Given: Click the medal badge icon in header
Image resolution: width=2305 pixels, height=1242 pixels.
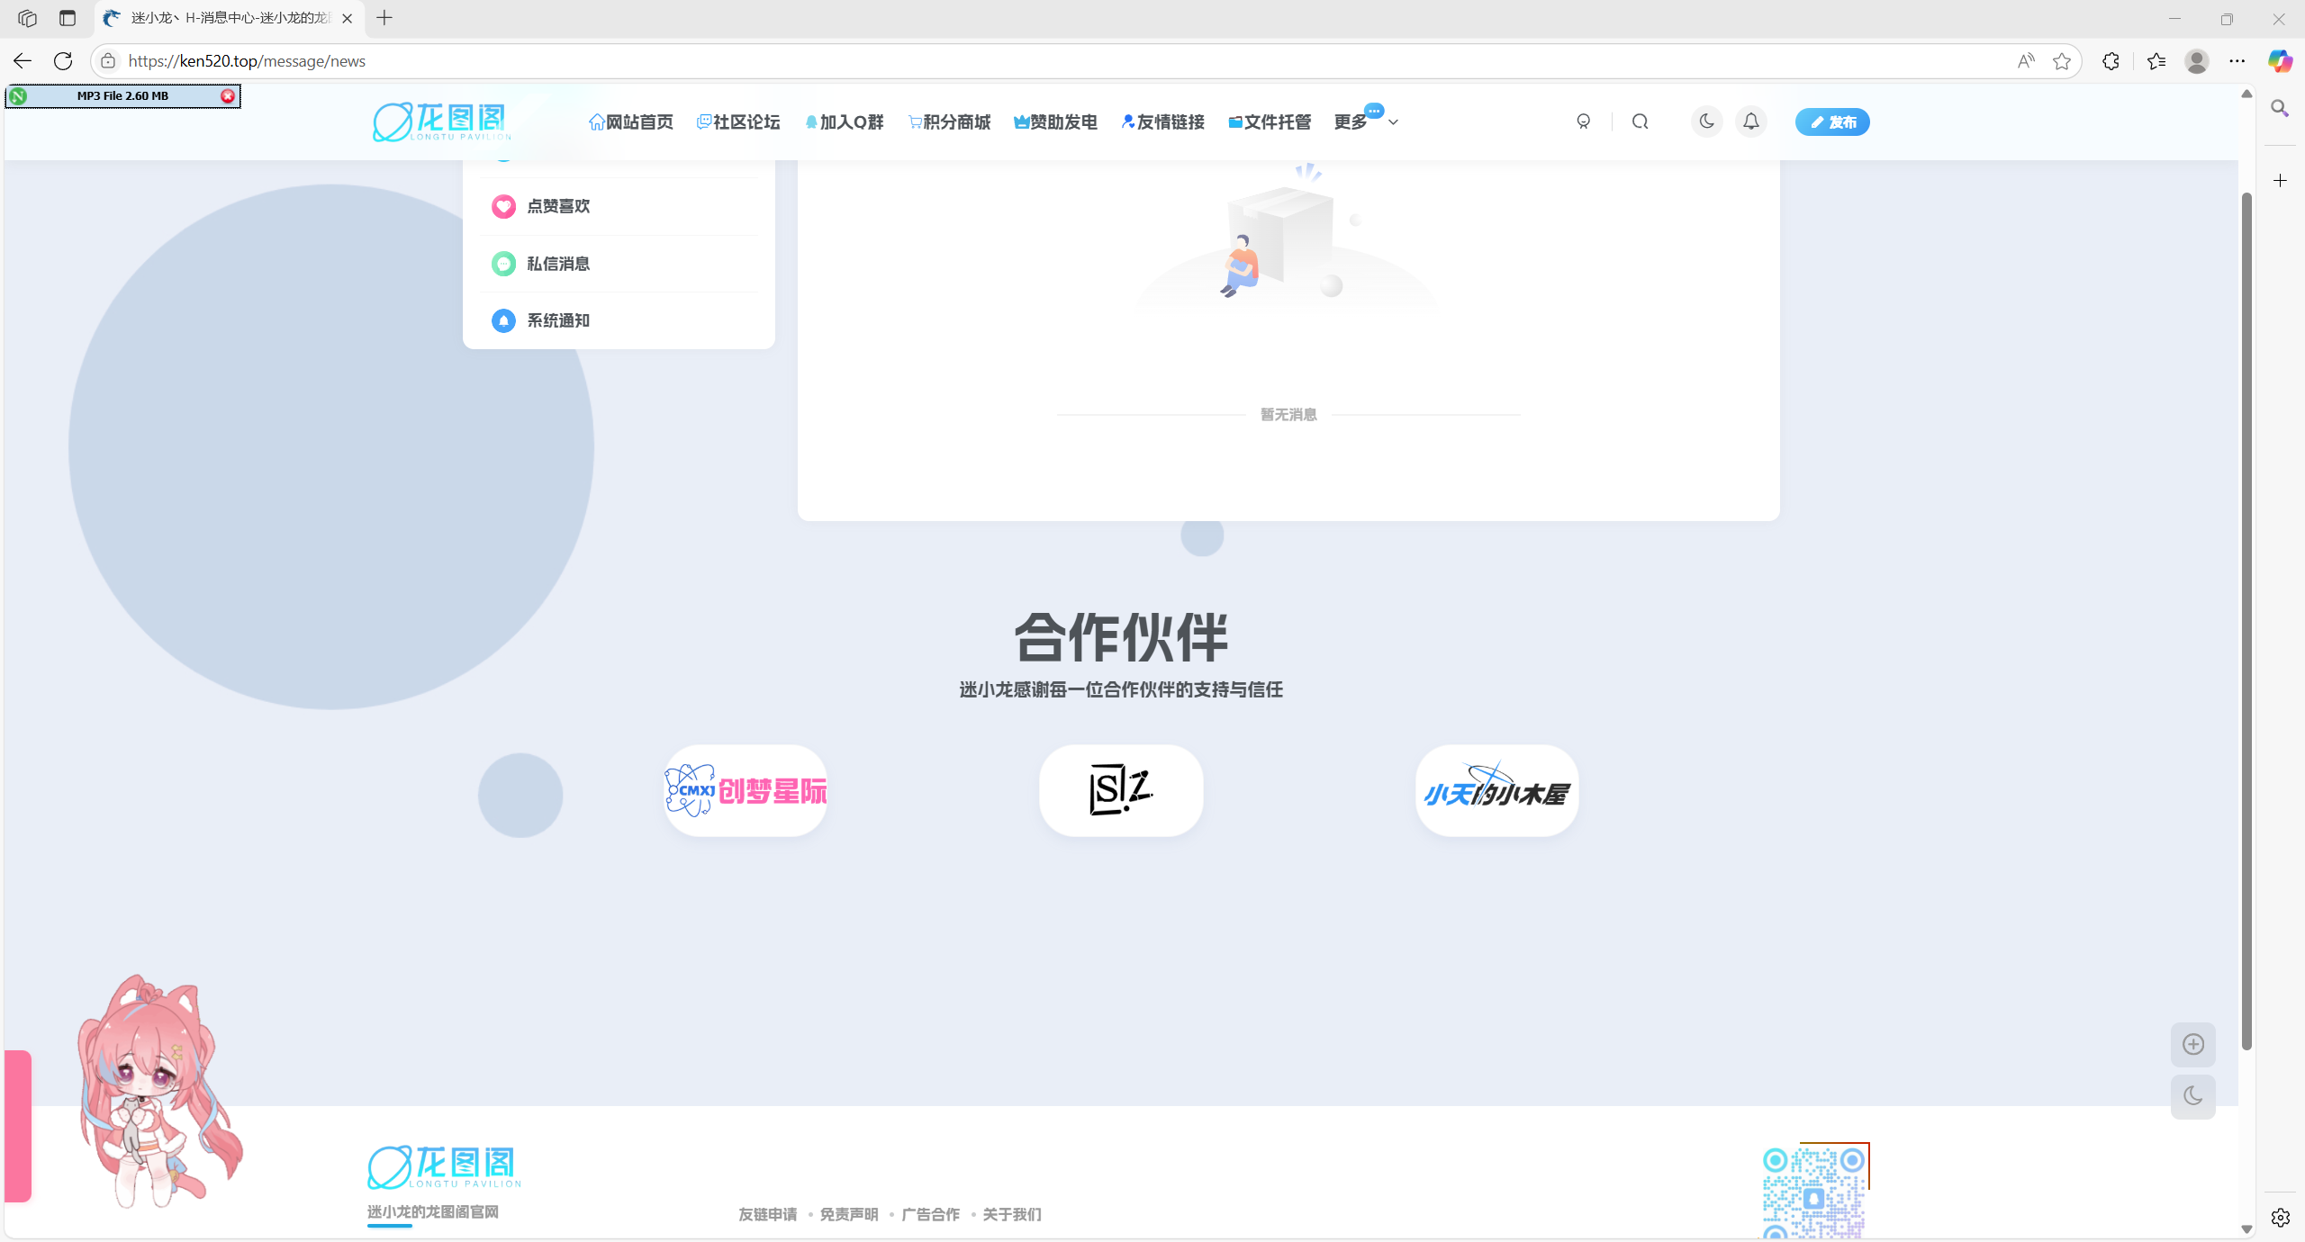Looking at the screenshot, I should 1584,121.
